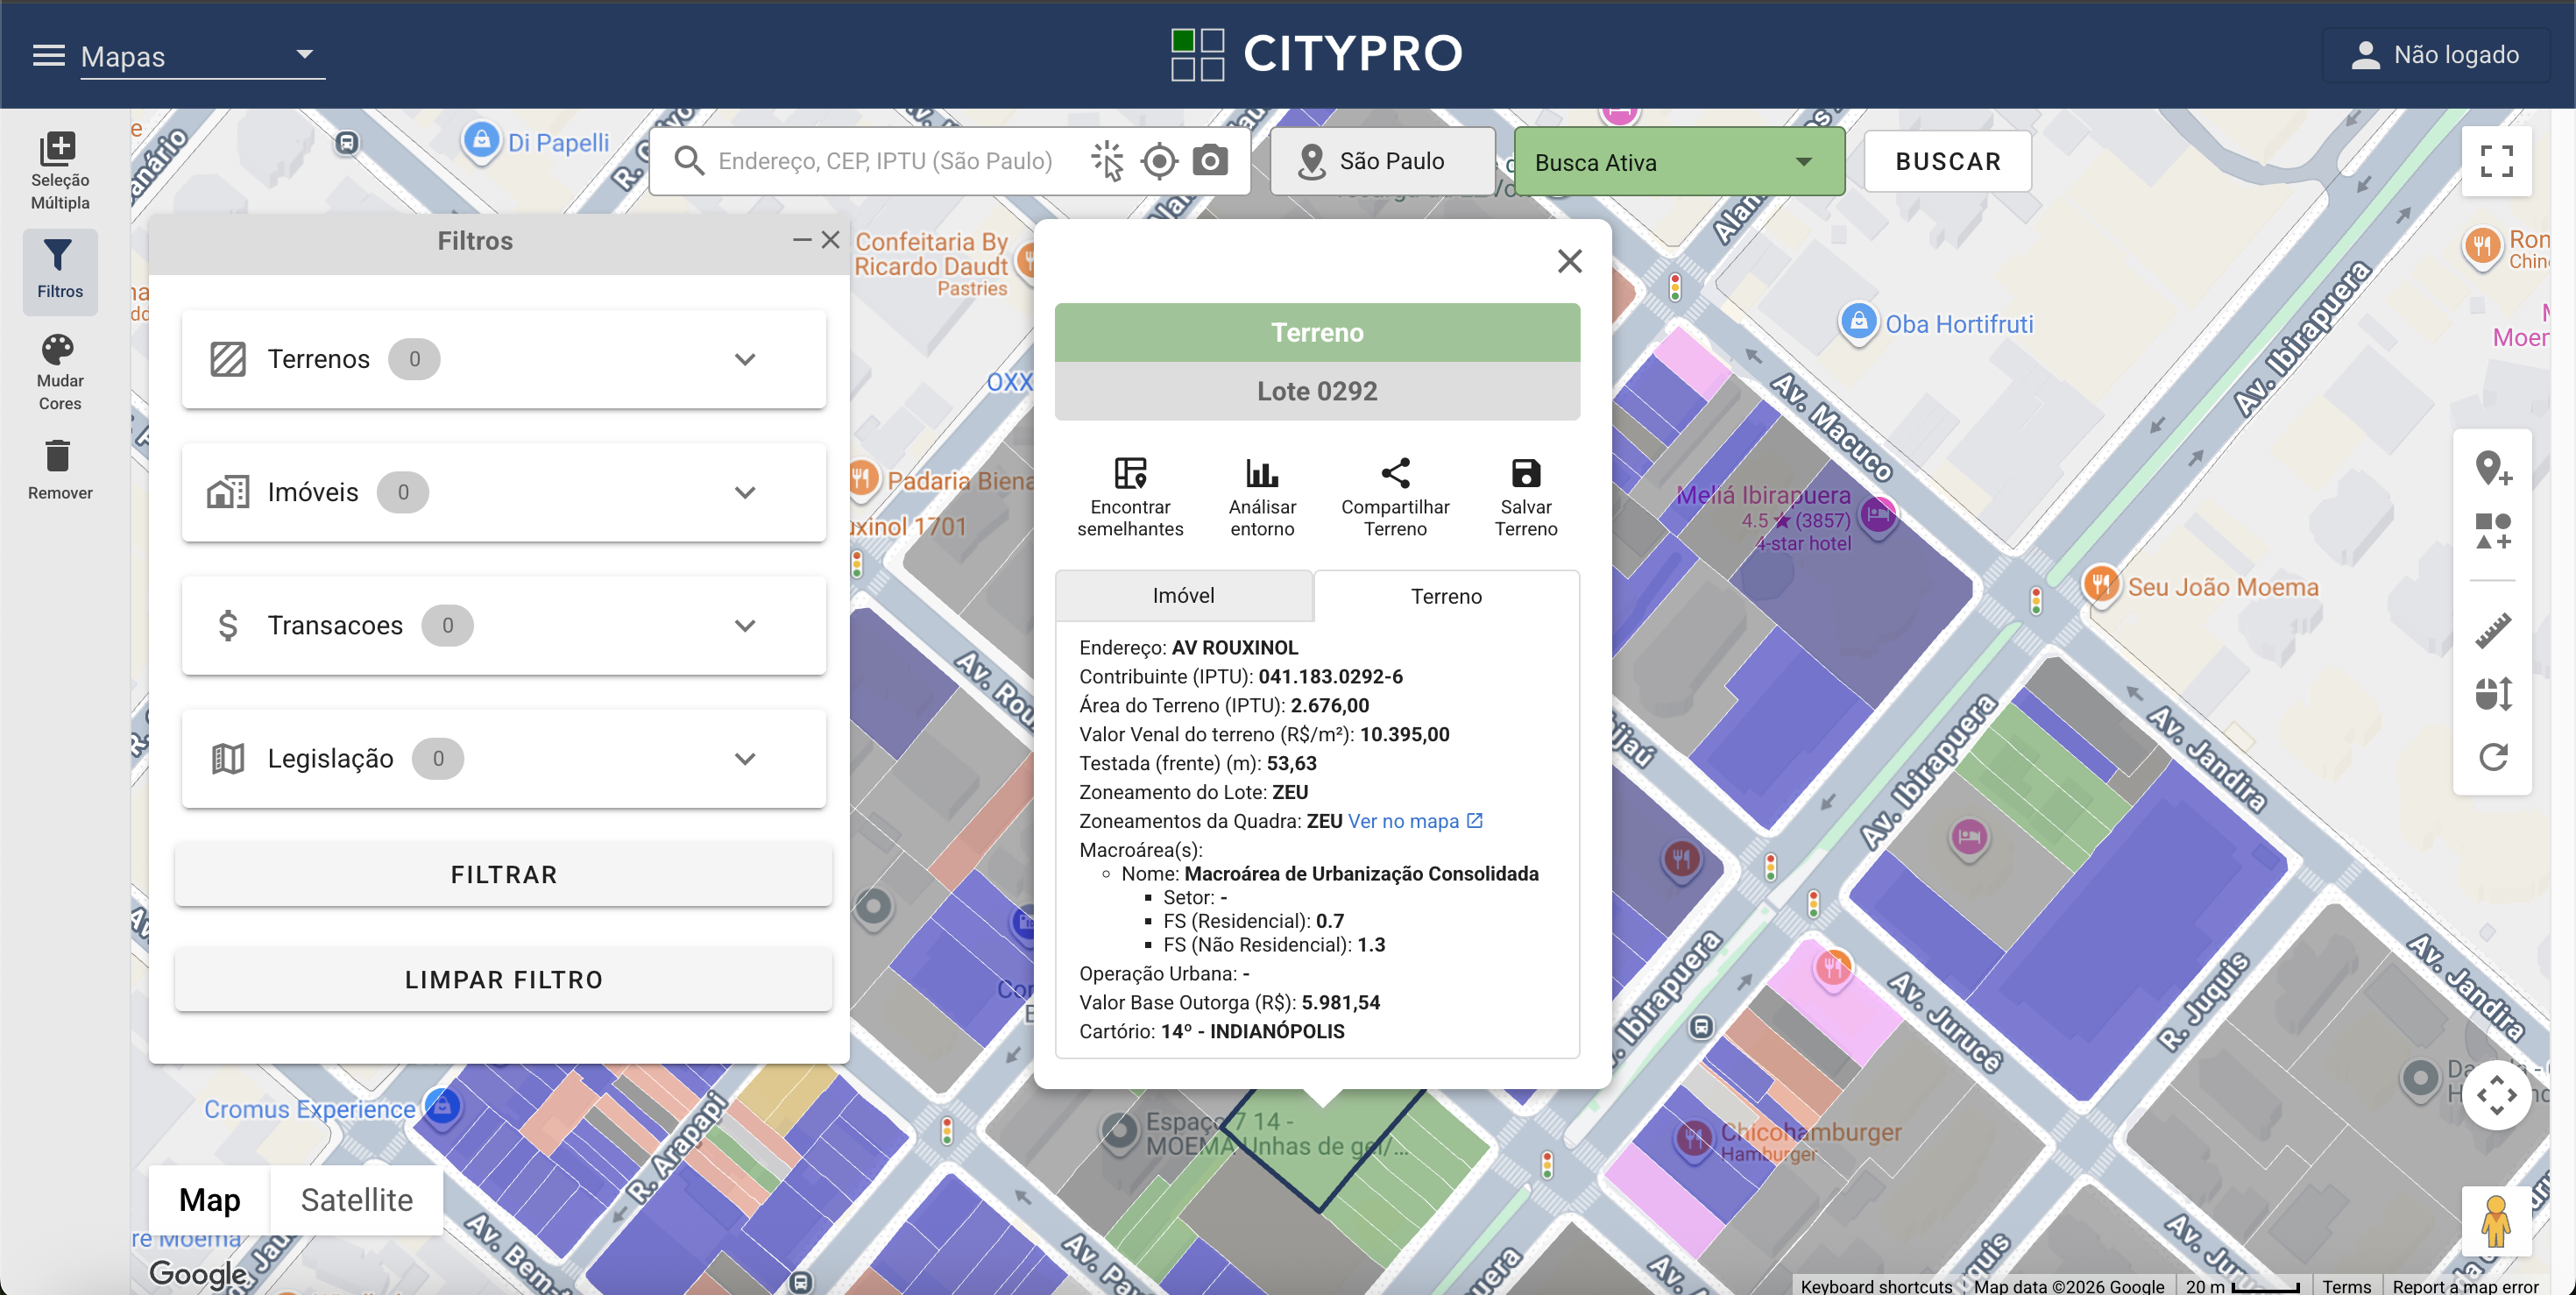Switch to Satellite view type
The height and width of the screenshot is (1295, 2576).
point(357,1200)
